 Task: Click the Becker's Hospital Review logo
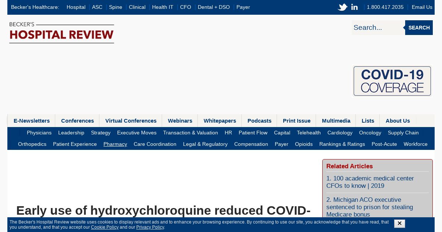(x=62, y=32)
